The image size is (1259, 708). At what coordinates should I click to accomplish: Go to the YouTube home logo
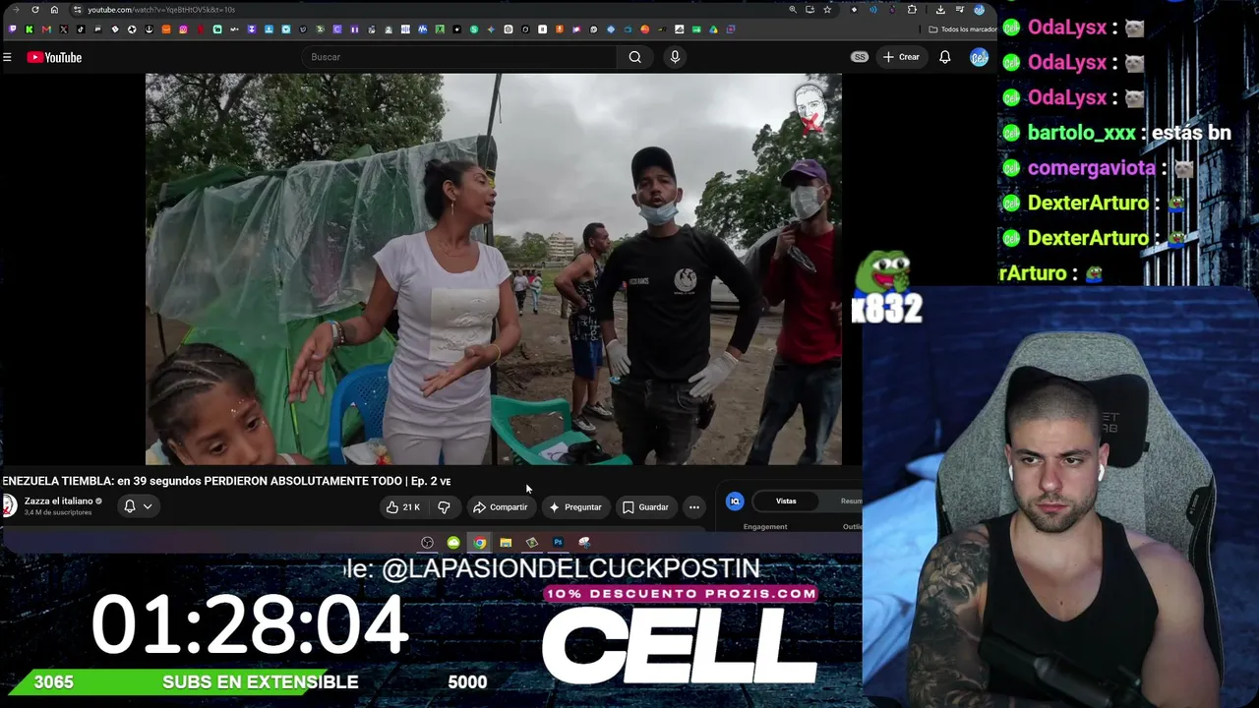pos(54,57)
